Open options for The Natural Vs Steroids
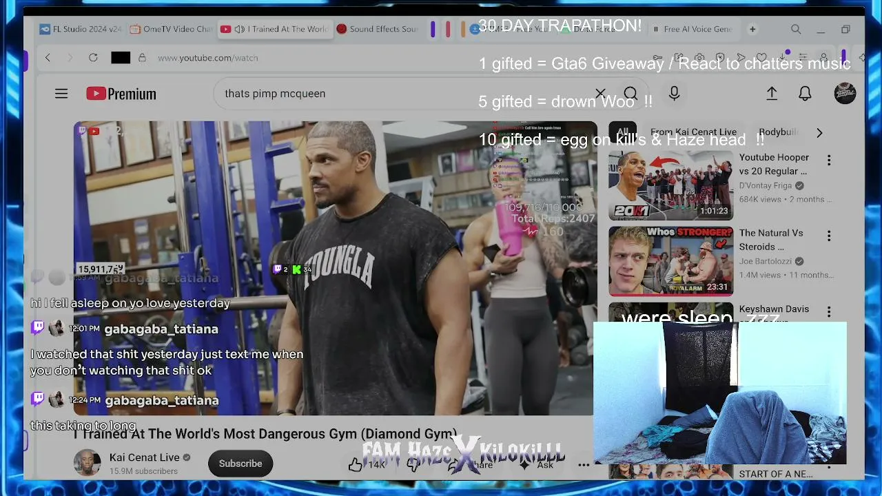This screenshot has width=882, height=496. pyautogui.click(x=829, y=236)
